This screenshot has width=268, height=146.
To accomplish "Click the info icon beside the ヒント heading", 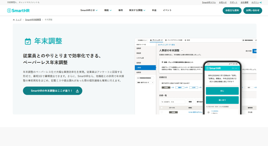I will tap(162, 62).
